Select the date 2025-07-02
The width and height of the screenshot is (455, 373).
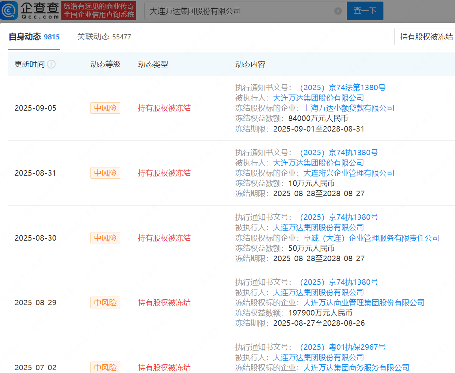[x=35, y=367]
